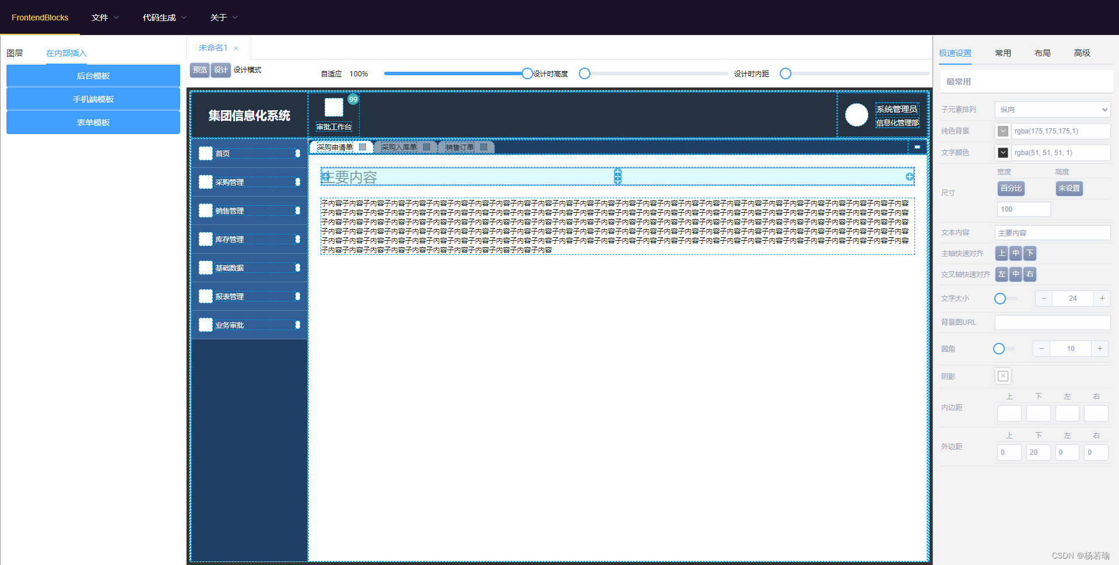Screen dimensions: 1119x565
Task: Decrease 圆角 with the minus button
Action: [x=1041, y=349]
